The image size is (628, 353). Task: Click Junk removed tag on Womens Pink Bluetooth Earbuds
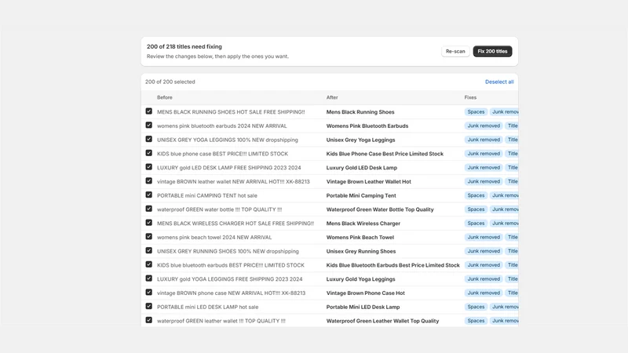(484, 126)
